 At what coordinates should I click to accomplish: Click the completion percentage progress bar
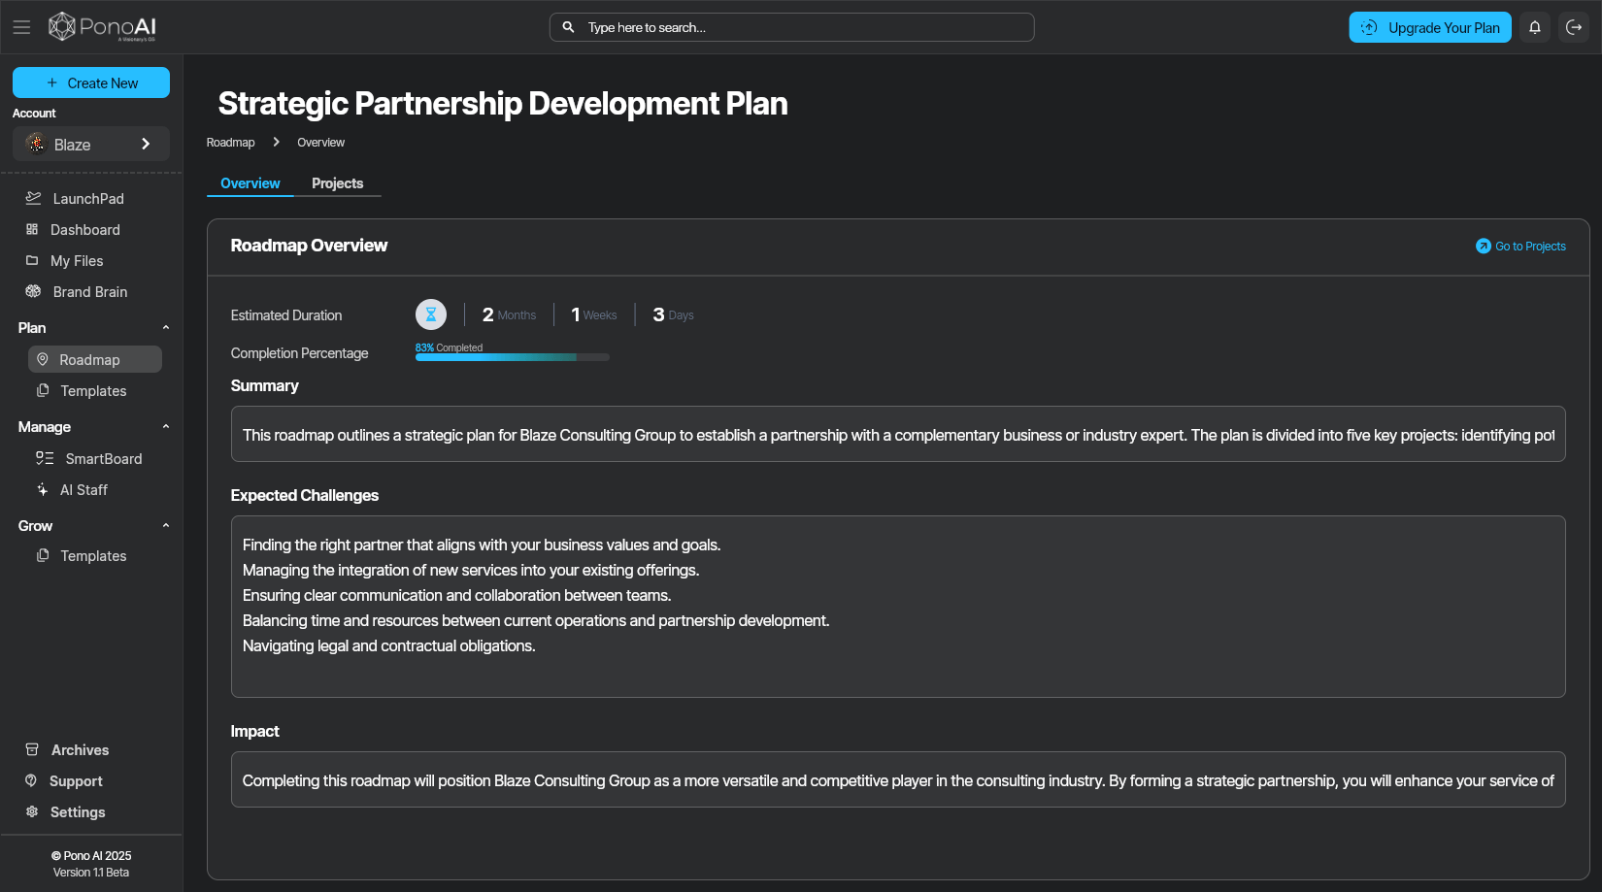pyautogui.click(x=512, y=357)
